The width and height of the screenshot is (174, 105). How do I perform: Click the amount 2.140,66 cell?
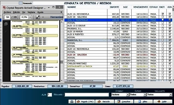(115, 28)
